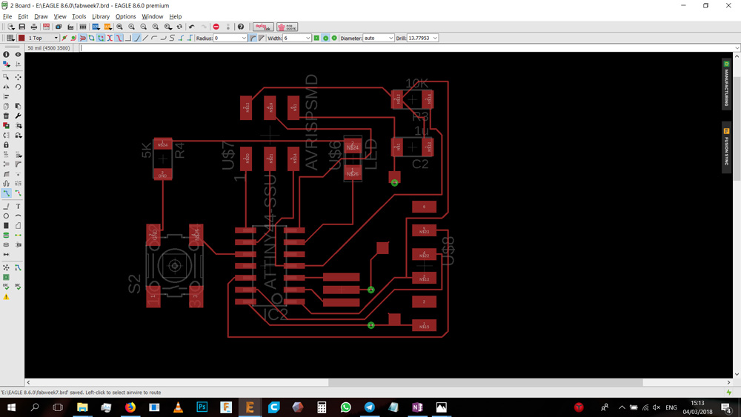741x417 pixels.
Task: Click the PCB Quote button
Action: [x=288, y=27]
